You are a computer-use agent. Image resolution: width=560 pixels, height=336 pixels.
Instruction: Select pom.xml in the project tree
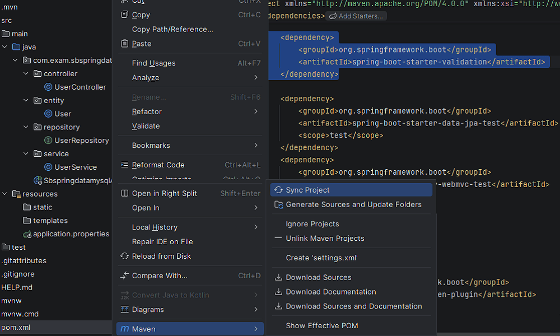[17, 327]
